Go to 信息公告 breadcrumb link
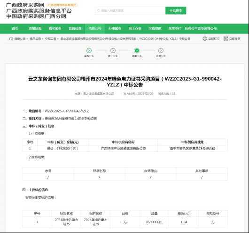Screen dimensions: 249x233 [x=20, y=38]
